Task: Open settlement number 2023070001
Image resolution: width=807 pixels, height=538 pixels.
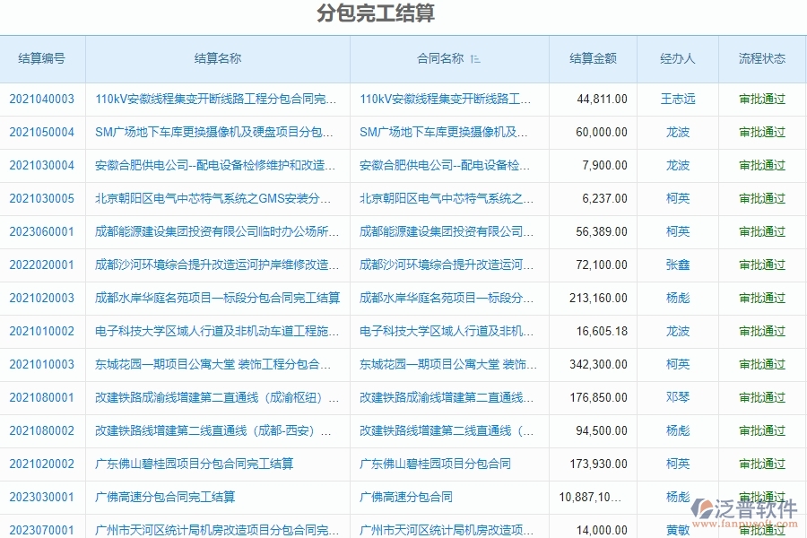Action: 42,530
